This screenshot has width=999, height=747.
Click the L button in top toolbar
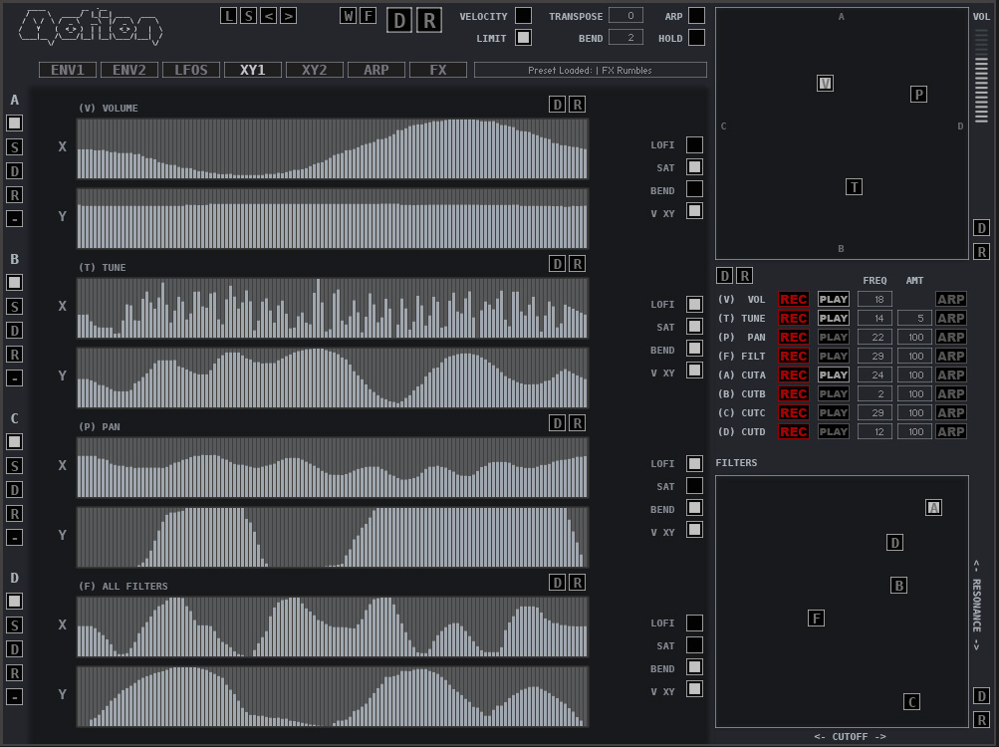[229, 15]
